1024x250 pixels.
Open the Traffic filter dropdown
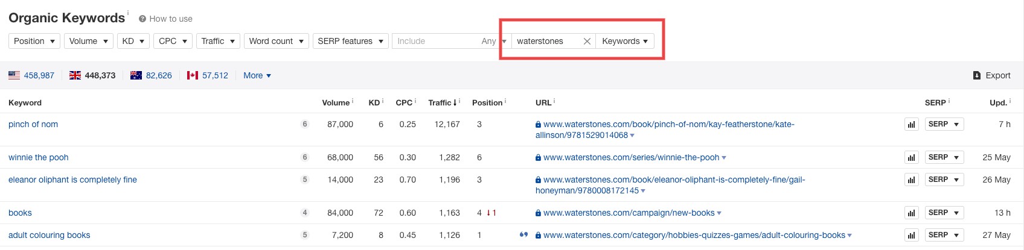[218, 41]
